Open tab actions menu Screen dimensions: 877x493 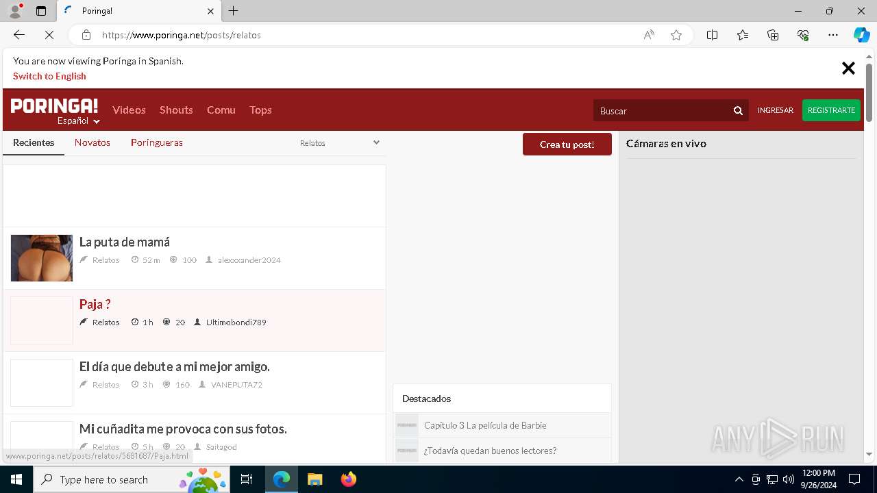point(41,11)
